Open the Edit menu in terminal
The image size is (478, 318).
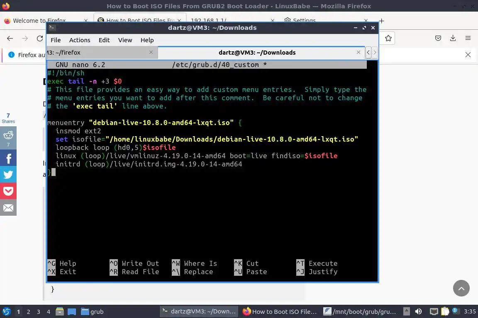click(104, 40)
